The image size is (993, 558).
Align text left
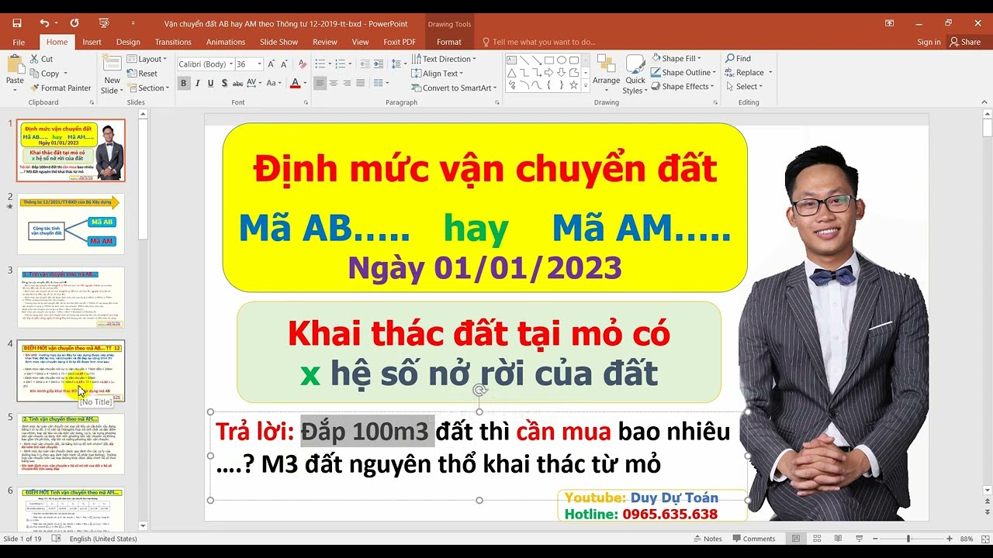click(x=320, y=83)
